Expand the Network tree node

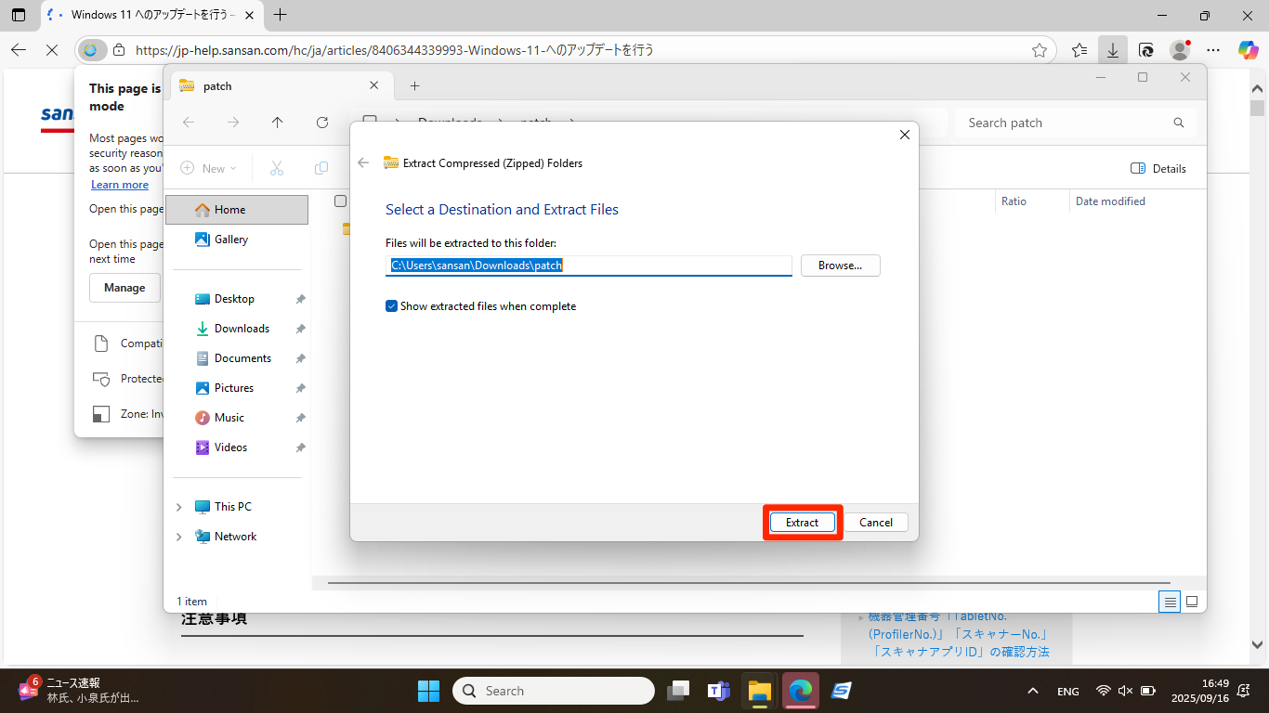tap(179, 537)
